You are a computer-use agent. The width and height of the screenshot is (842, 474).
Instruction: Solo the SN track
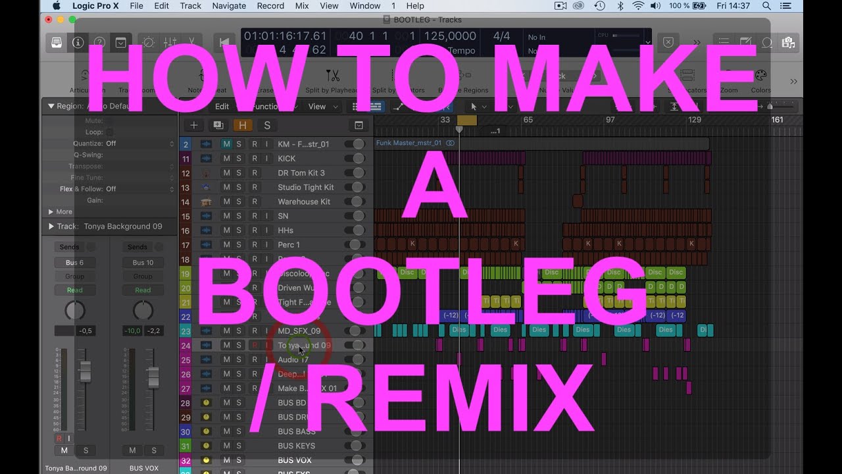point(239,216)
